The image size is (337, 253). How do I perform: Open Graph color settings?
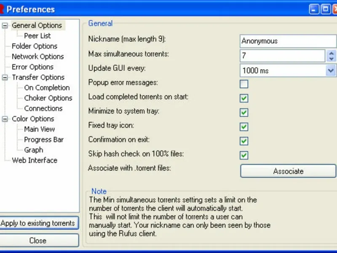(34, 150)
